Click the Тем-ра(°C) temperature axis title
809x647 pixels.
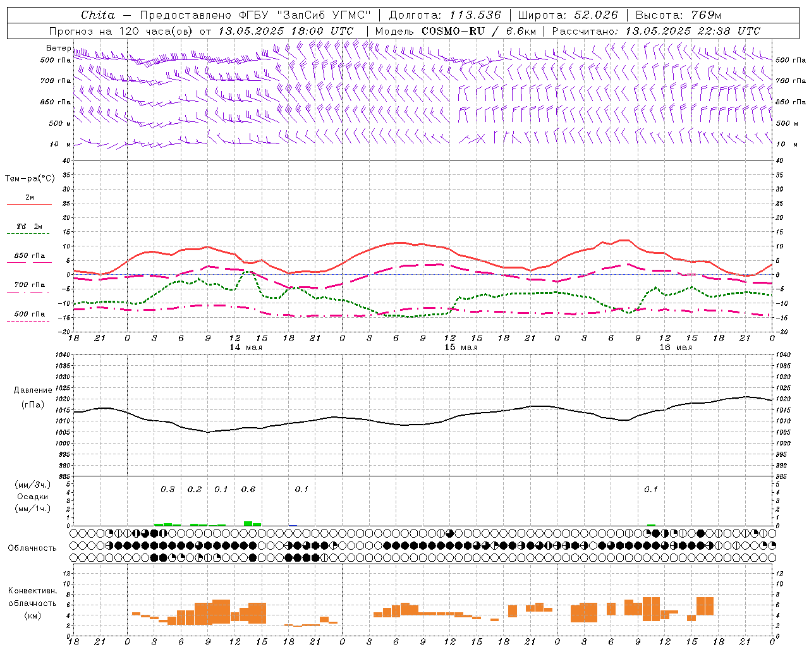(x=30, y=179)
